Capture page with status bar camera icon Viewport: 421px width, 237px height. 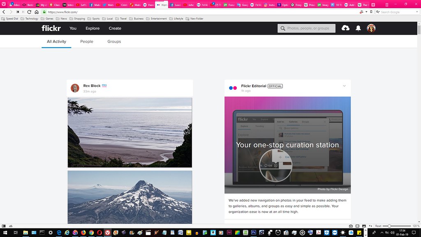[350, 226]
